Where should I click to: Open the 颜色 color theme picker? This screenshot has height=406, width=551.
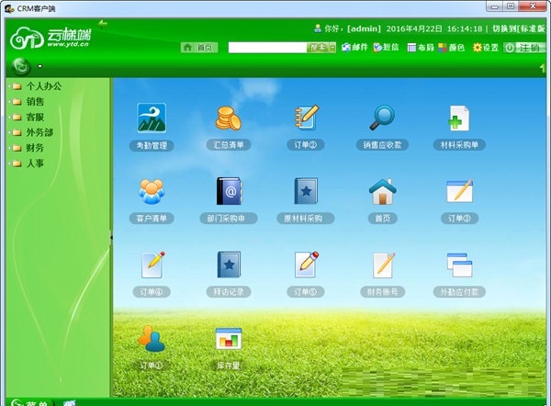pos(451,47)
